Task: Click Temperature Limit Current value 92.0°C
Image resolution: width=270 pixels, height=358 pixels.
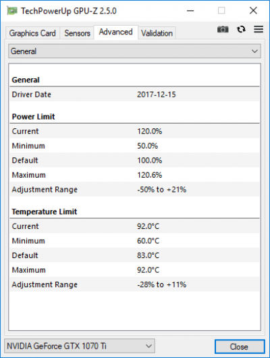Action: 148,226
